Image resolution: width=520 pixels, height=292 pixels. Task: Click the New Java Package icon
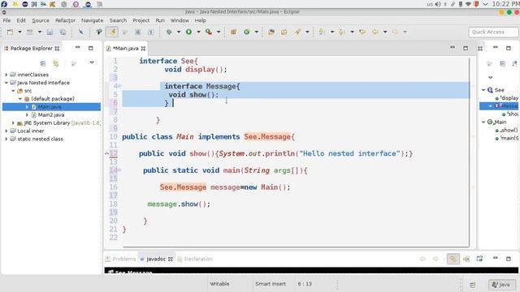click(x=233, y=32)
